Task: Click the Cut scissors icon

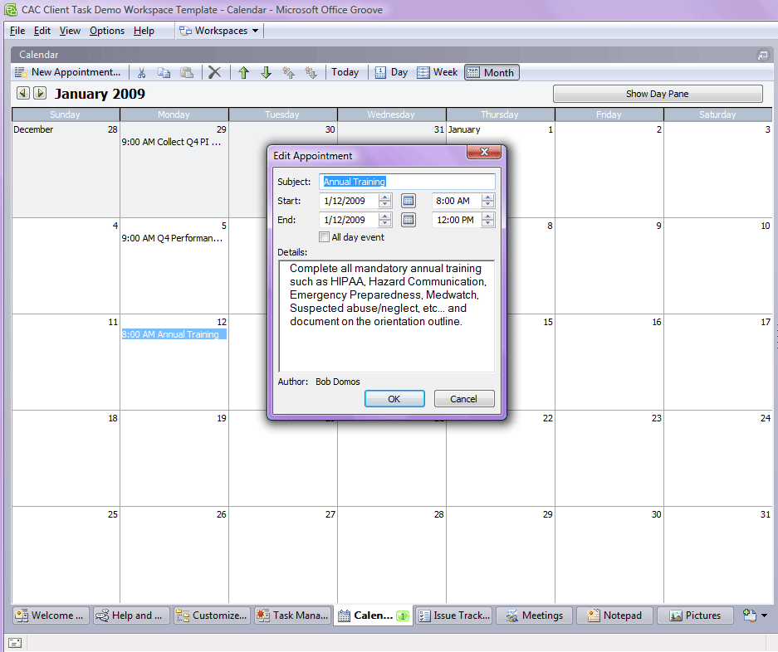Action: pyautogui.click(x=141, y=72)
